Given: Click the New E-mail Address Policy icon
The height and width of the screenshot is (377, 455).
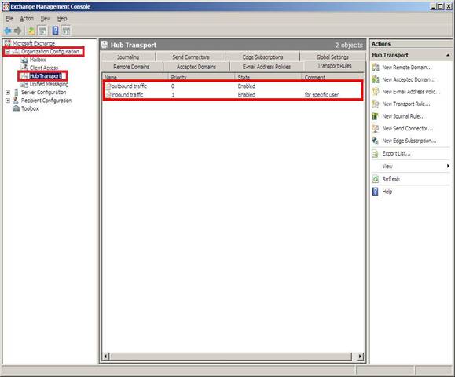Looking at the screenshot, I should coord(376,92).
